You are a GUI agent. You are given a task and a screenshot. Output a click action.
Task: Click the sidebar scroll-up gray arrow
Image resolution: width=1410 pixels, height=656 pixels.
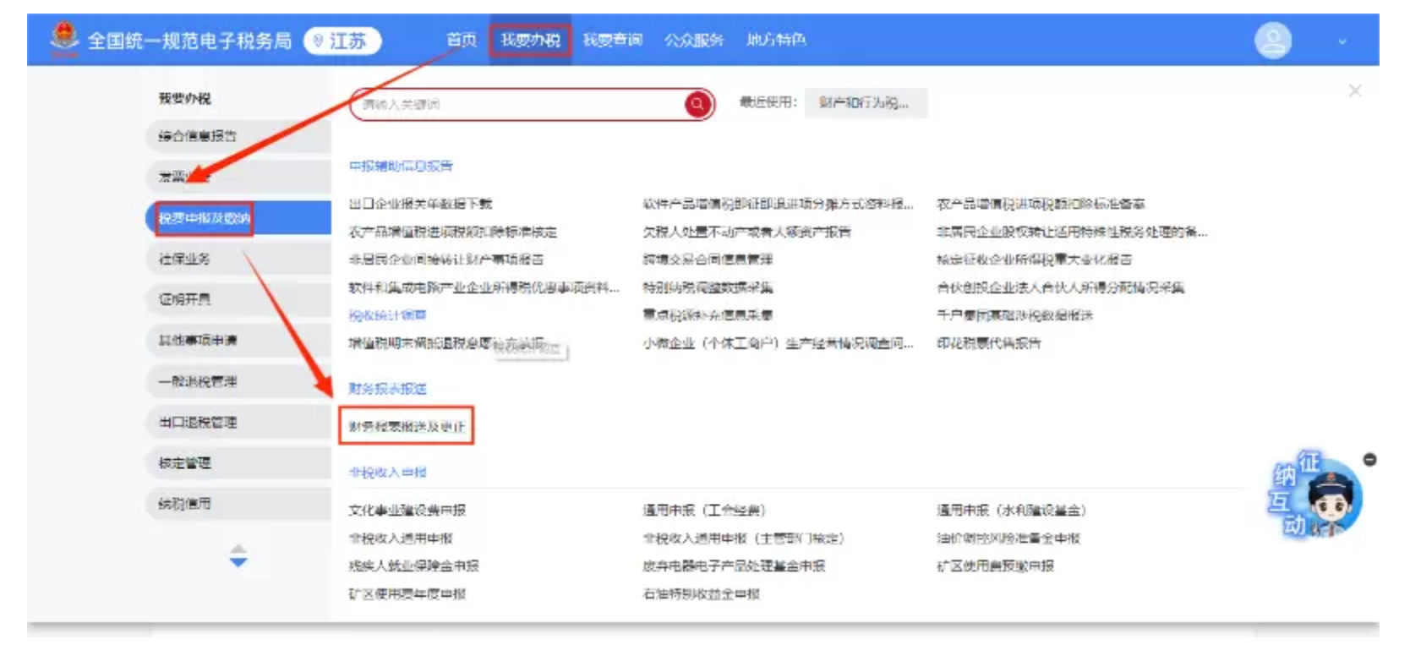click(238, 549)
